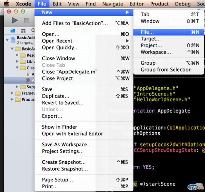Collapse the BasicAction project root triangle
The width and height of the screenshot is (205, 192).
[x=7, y=40]
